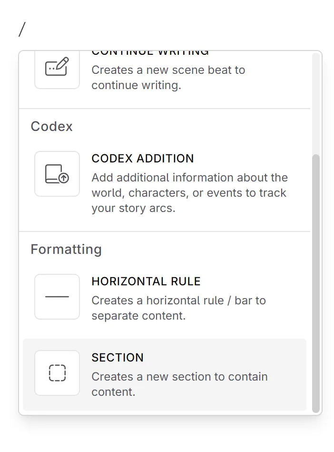Image resolution: width=334 pixels, height=452 pixels.
Task: Click 'your story arcs.' description line
Action: (x=133, y=208)
